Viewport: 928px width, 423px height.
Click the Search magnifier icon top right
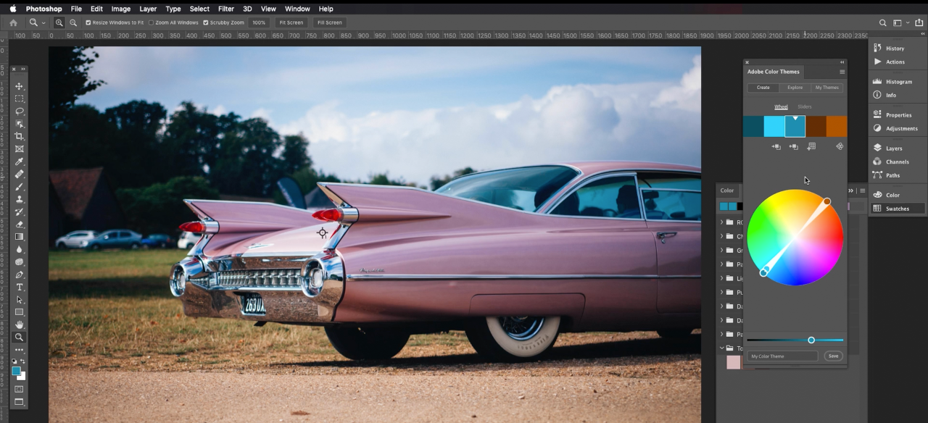pos(882,22)
